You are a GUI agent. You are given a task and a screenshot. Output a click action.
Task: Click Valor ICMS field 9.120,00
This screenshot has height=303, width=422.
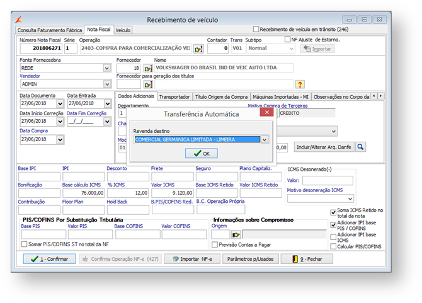pyautogui.click(x=172, y=193)
